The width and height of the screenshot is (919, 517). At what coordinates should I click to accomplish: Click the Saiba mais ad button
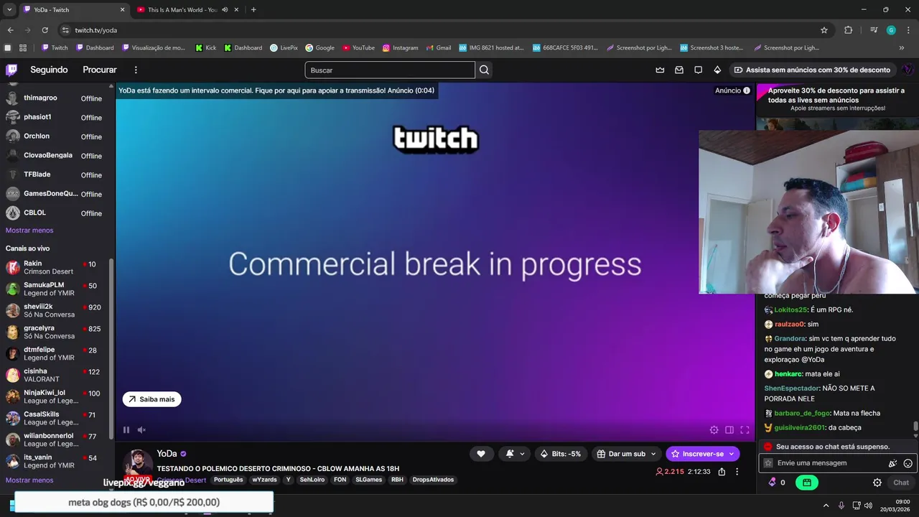[x=151, y=399]
